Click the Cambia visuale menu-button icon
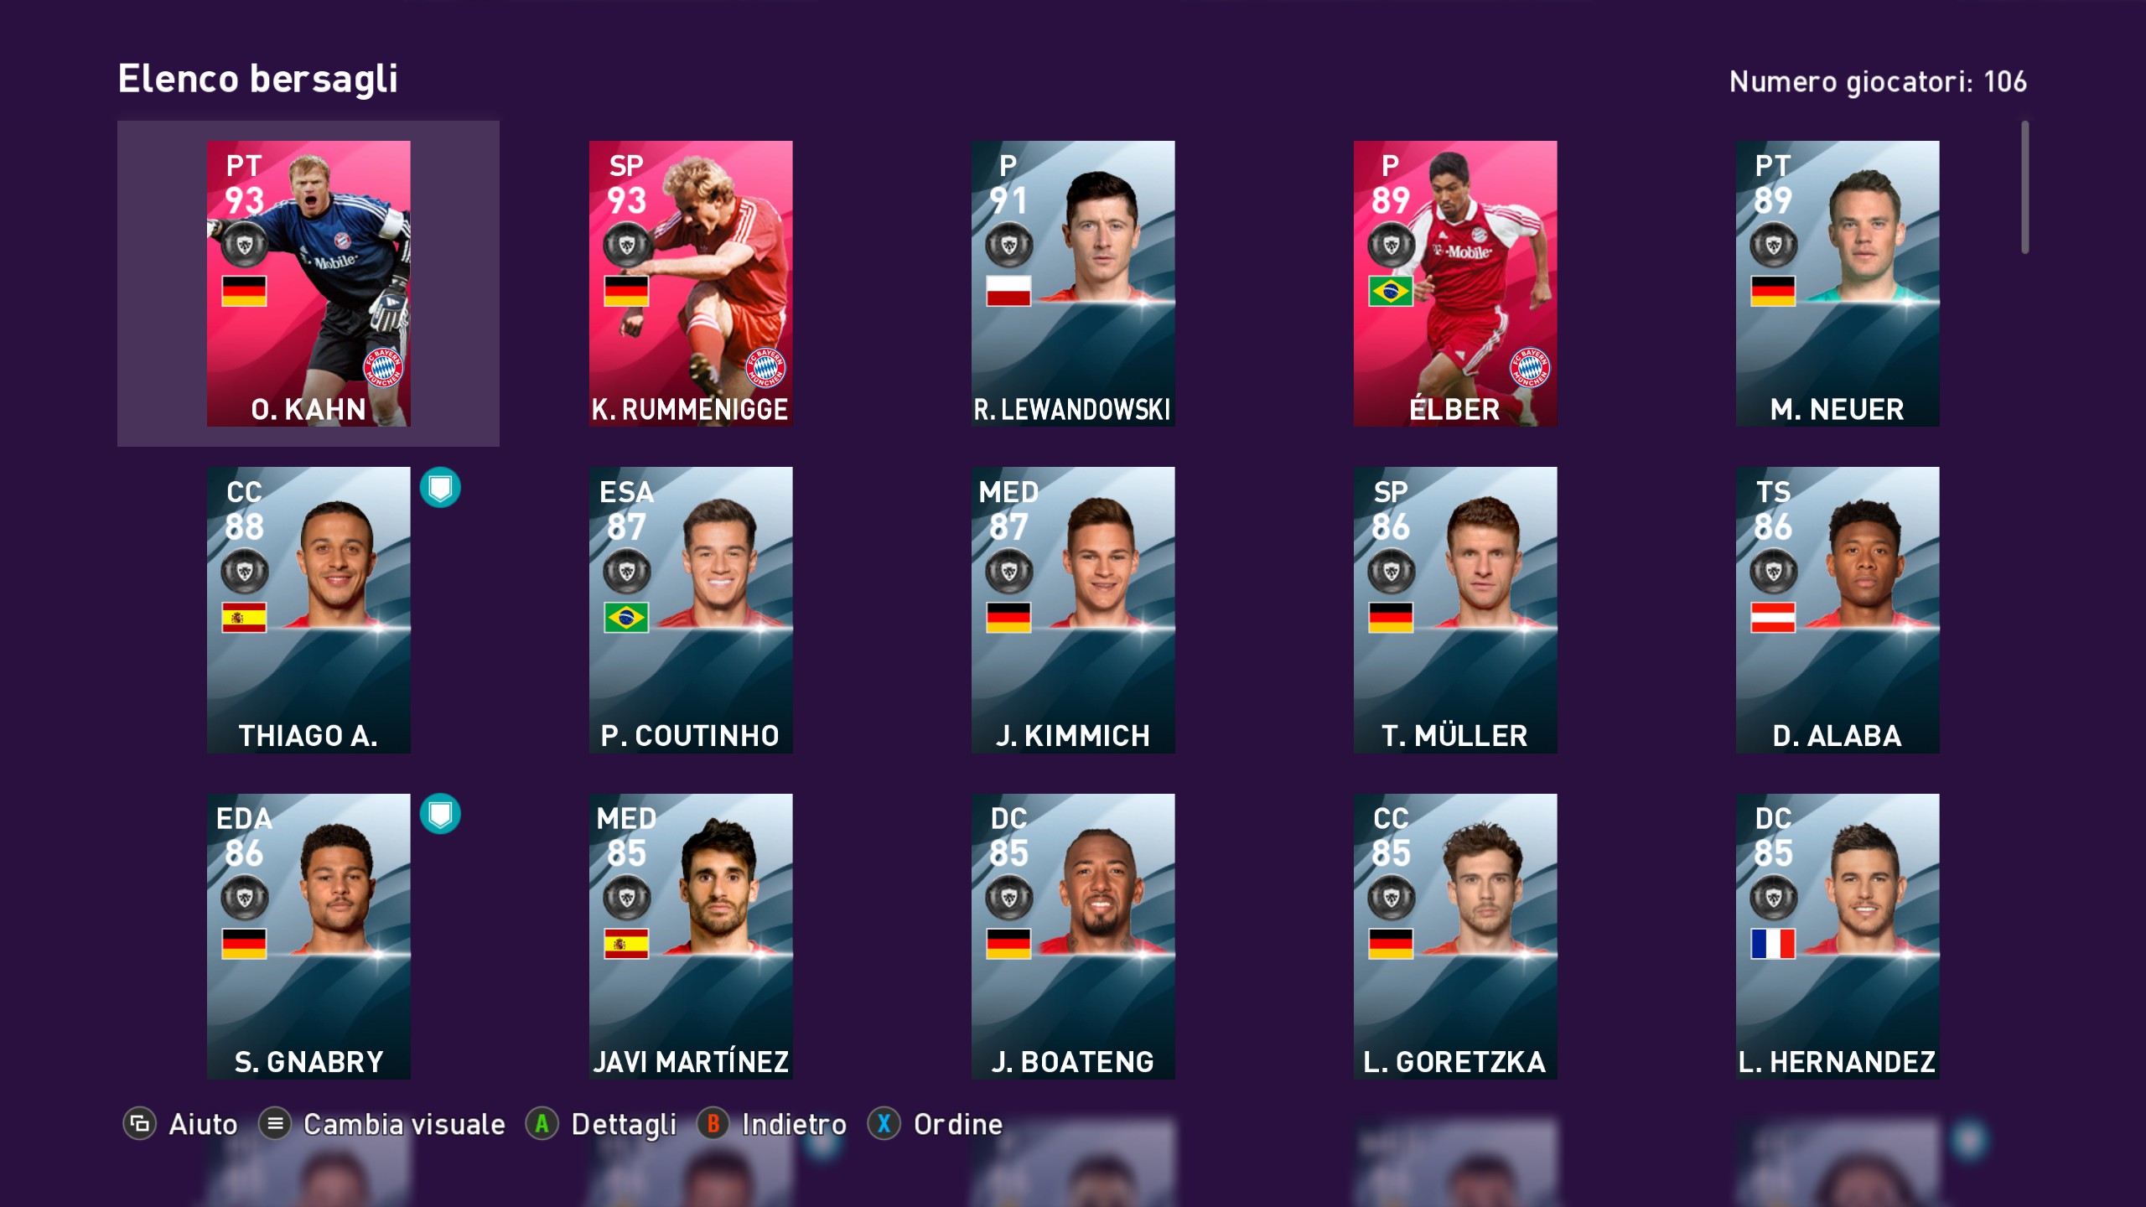 coord(275,1124)
